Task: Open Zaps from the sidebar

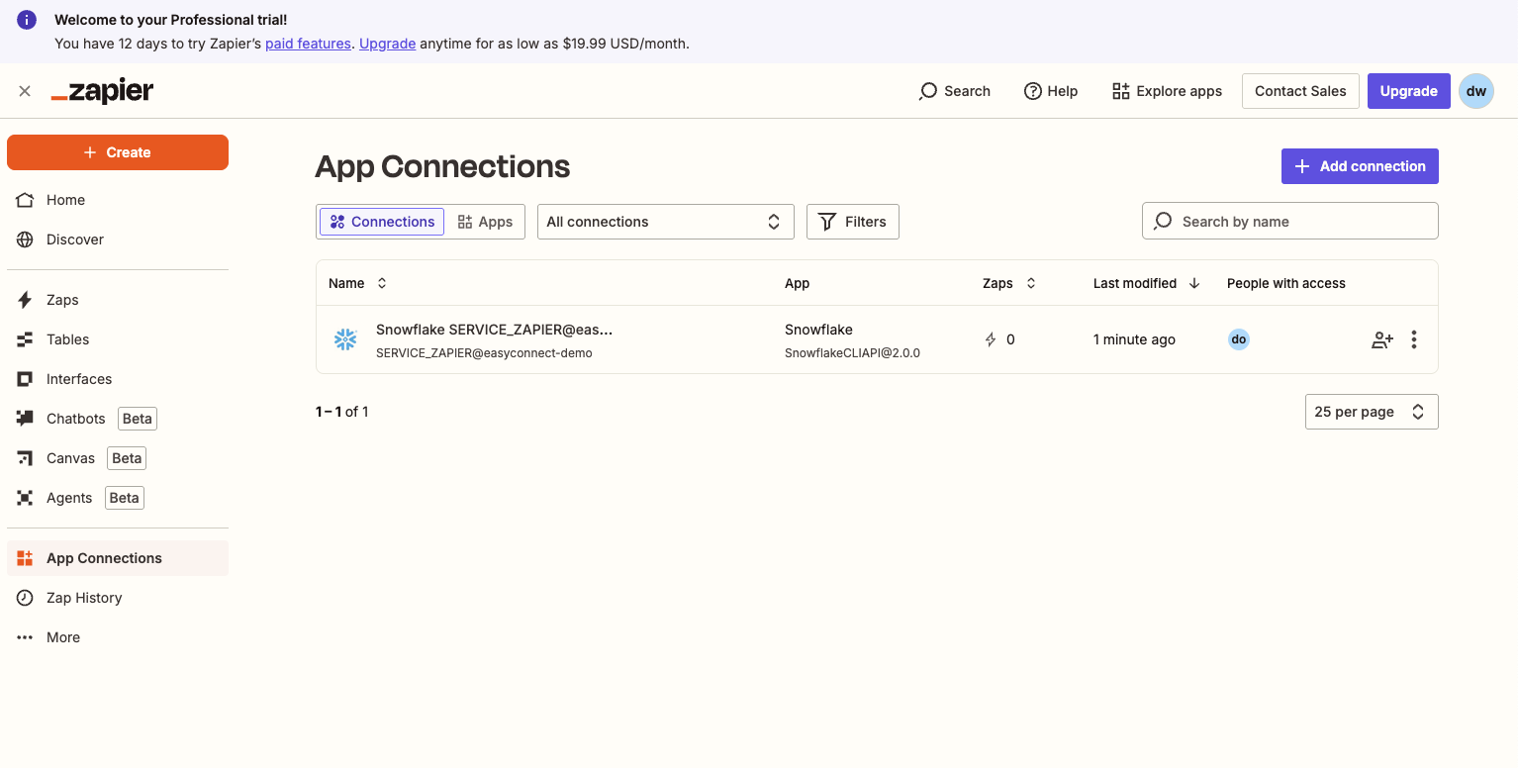Action: 118,300
